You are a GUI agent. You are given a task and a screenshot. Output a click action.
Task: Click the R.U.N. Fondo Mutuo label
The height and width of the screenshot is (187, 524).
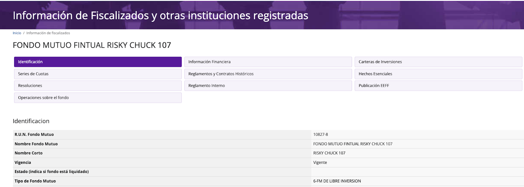pyautogui.click(x=34, y=134)
